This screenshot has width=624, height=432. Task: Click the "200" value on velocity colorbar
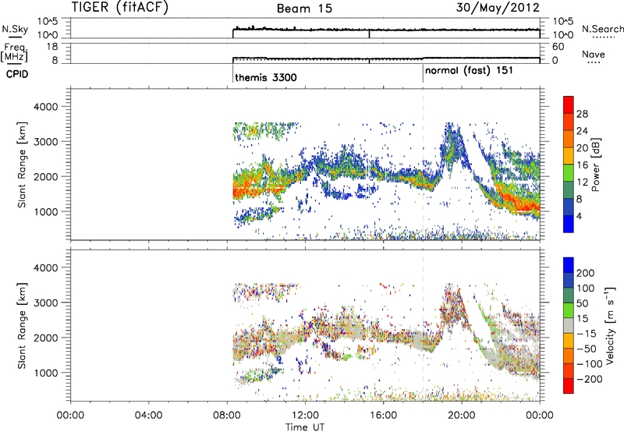coord(586,273)
